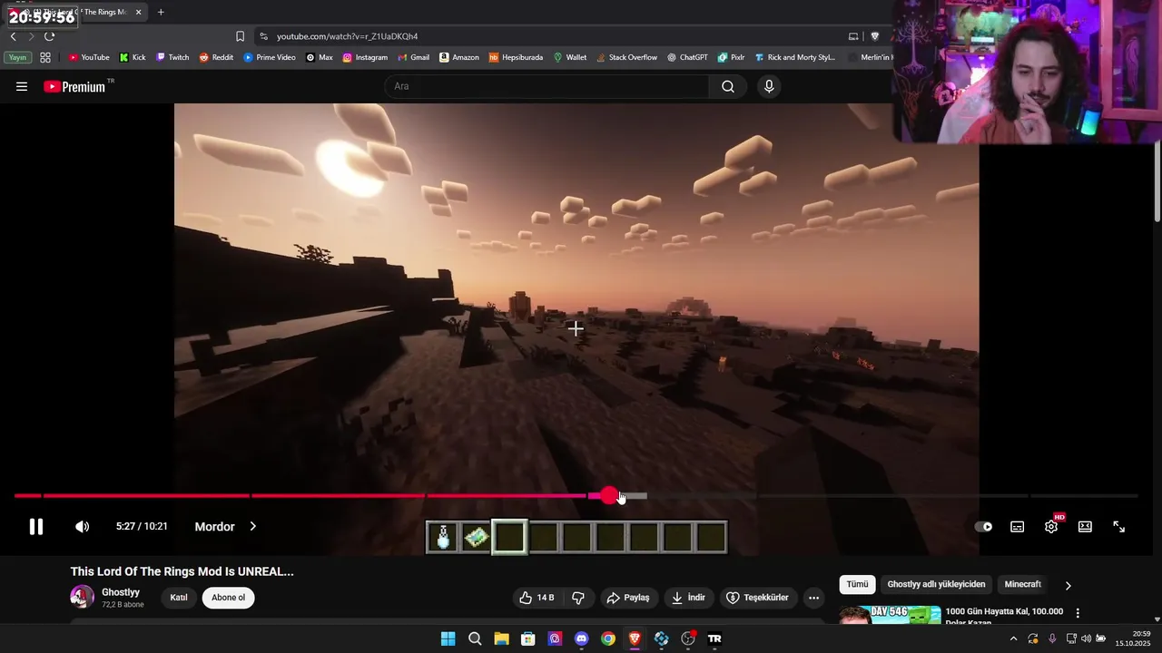Show more filter chips arrow

pyautogui.click(x=1068, y=585)
